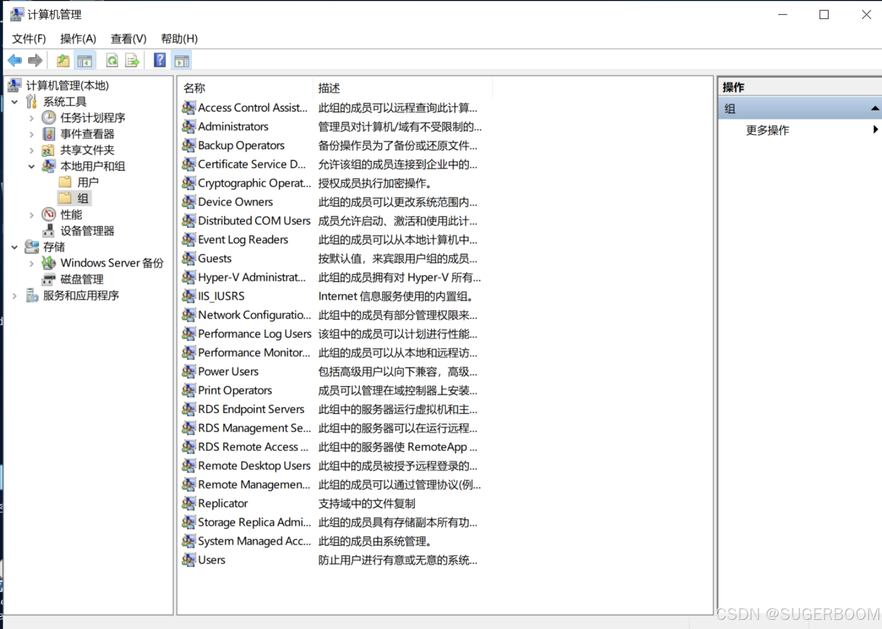Select the Storage Replica Administrators row
The image size is (882, 629).
pos(254,522)
